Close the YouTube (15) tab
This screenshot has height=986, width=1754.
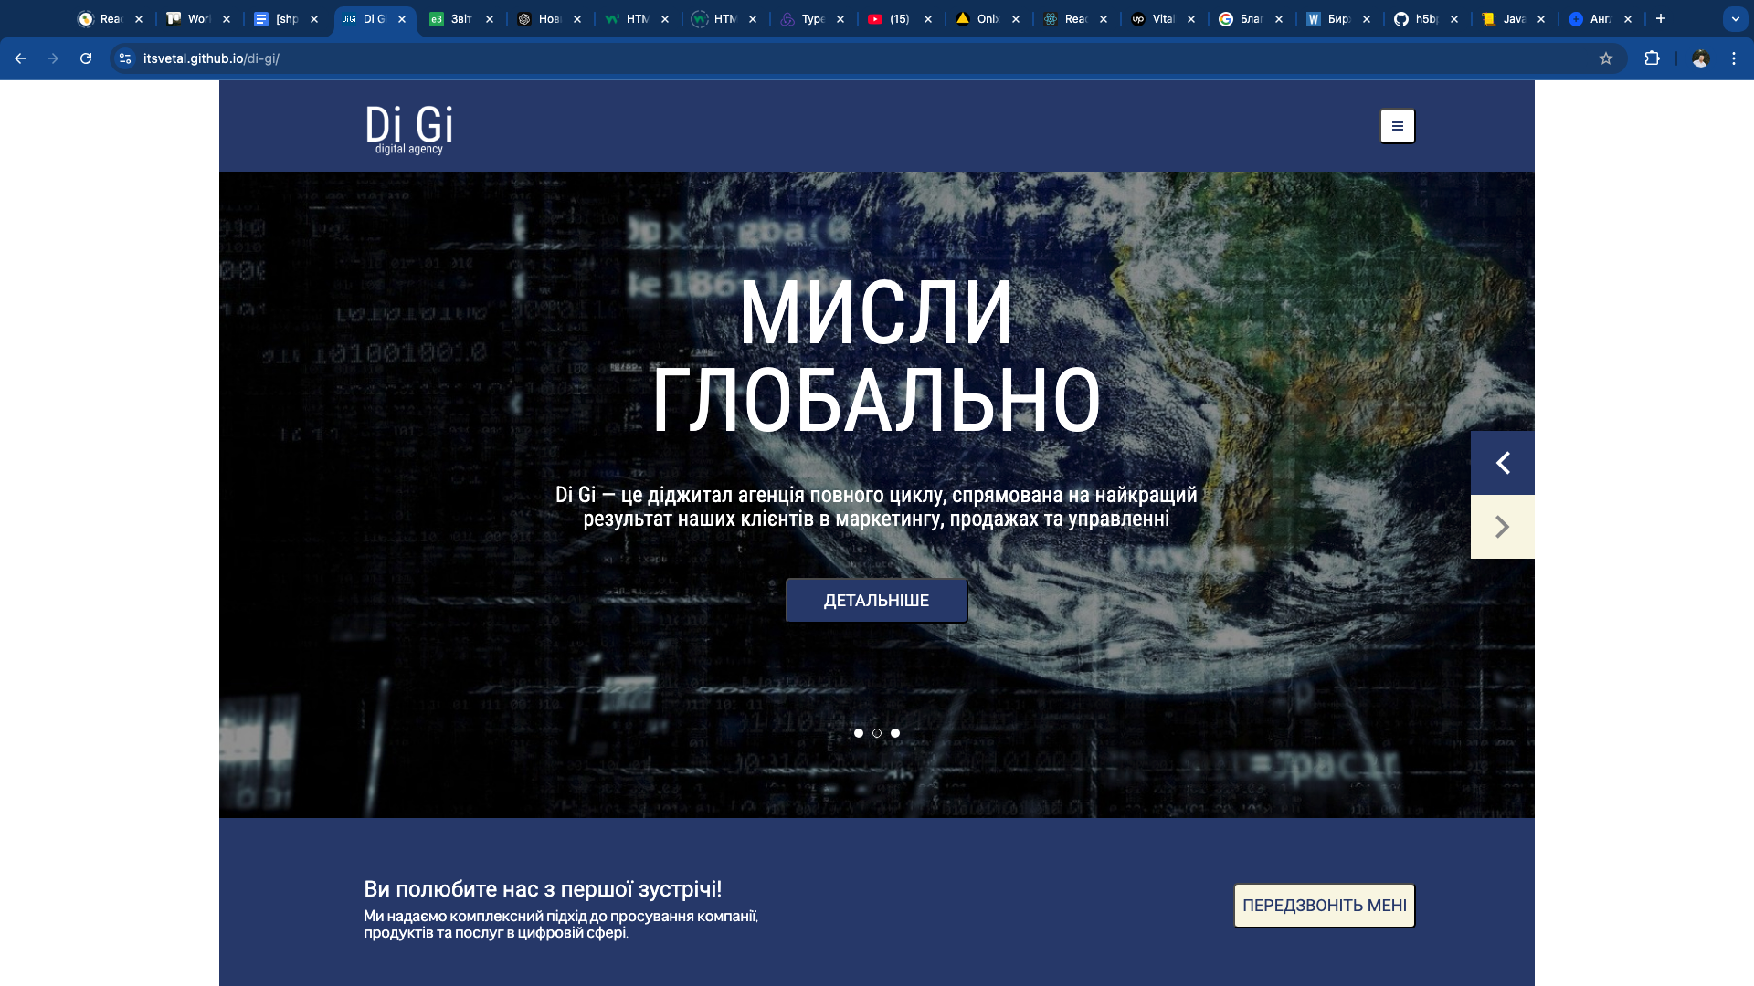tap(928, 19)
